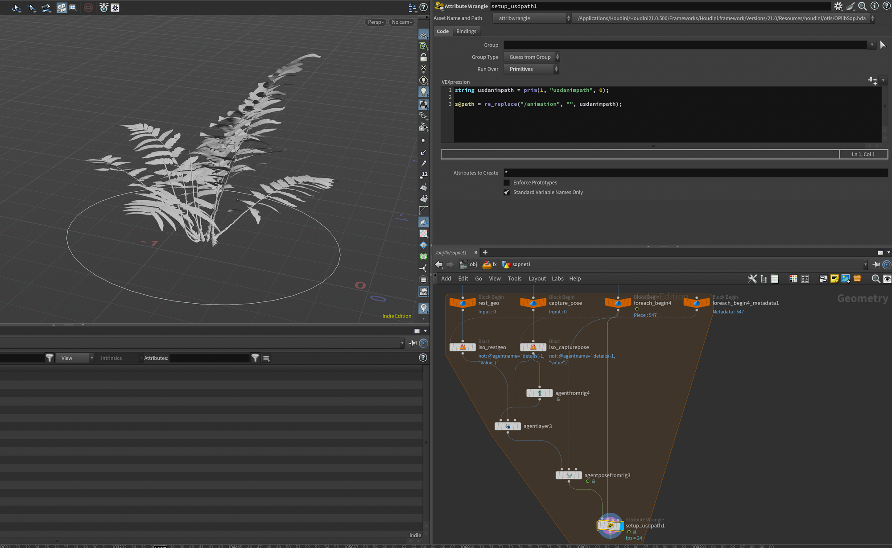
Task: Click the agentlayer3 node icon
Action: coord(508,426)
